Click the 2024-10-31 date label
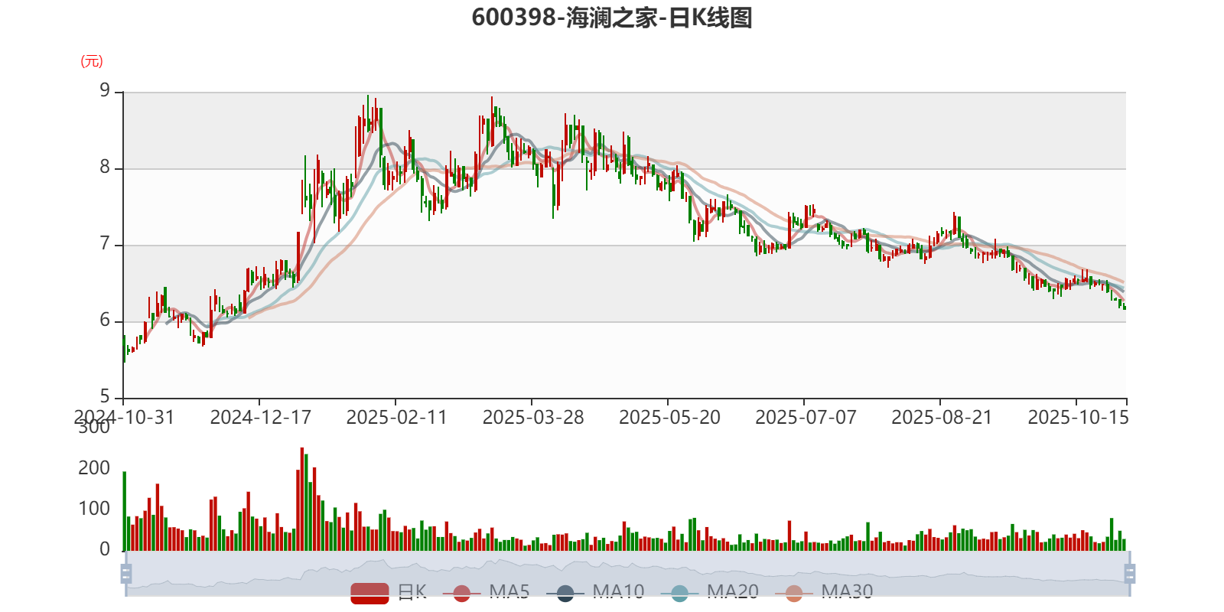The height and width of the screenshot is (612, 1224). click(x=124, y=418)
